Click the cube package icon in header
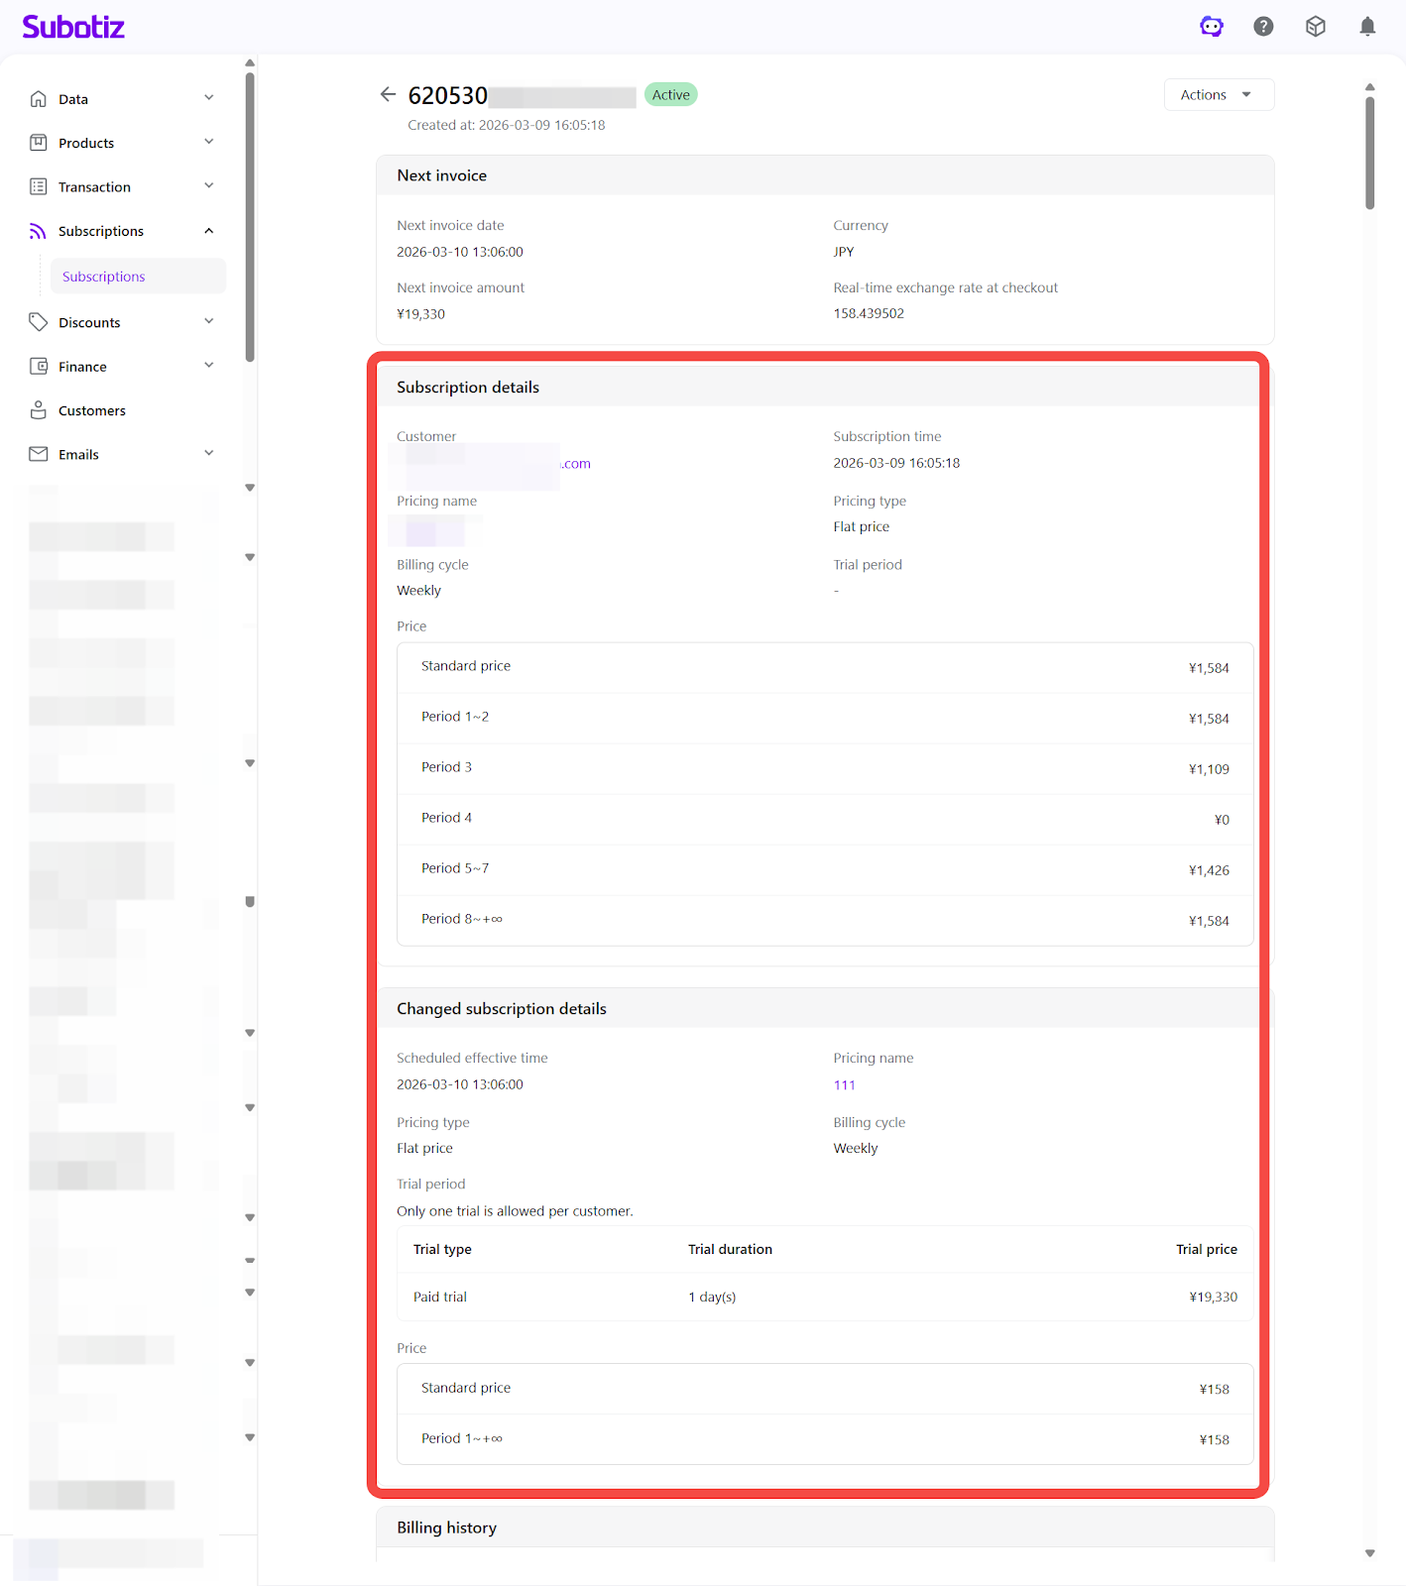 click(1315, 27)
